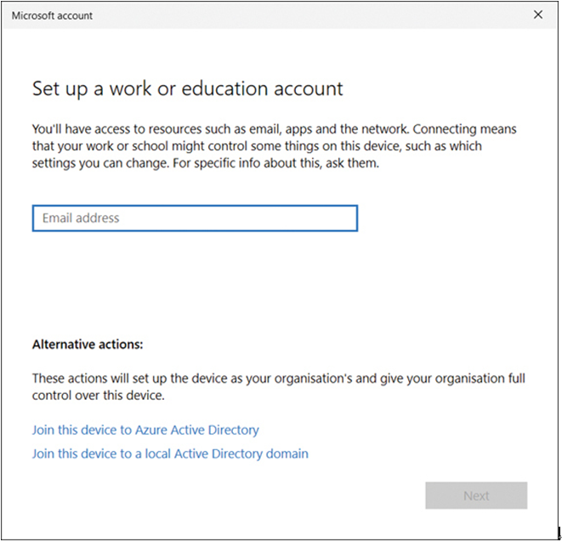562x542 pixels.
Task: Select the 'Set up a work or education account' heading
Action: [x=188, y=88]
